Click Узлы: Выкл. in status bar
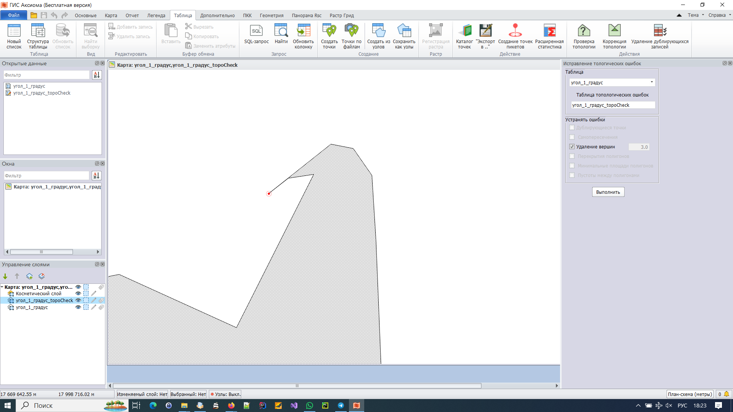 tap(225, 394)
